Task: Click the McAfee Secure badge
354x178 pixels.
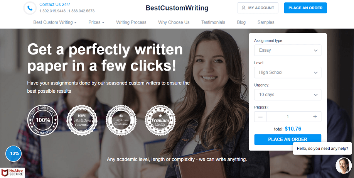Action: pyautogui.click(x=12, y=173)
